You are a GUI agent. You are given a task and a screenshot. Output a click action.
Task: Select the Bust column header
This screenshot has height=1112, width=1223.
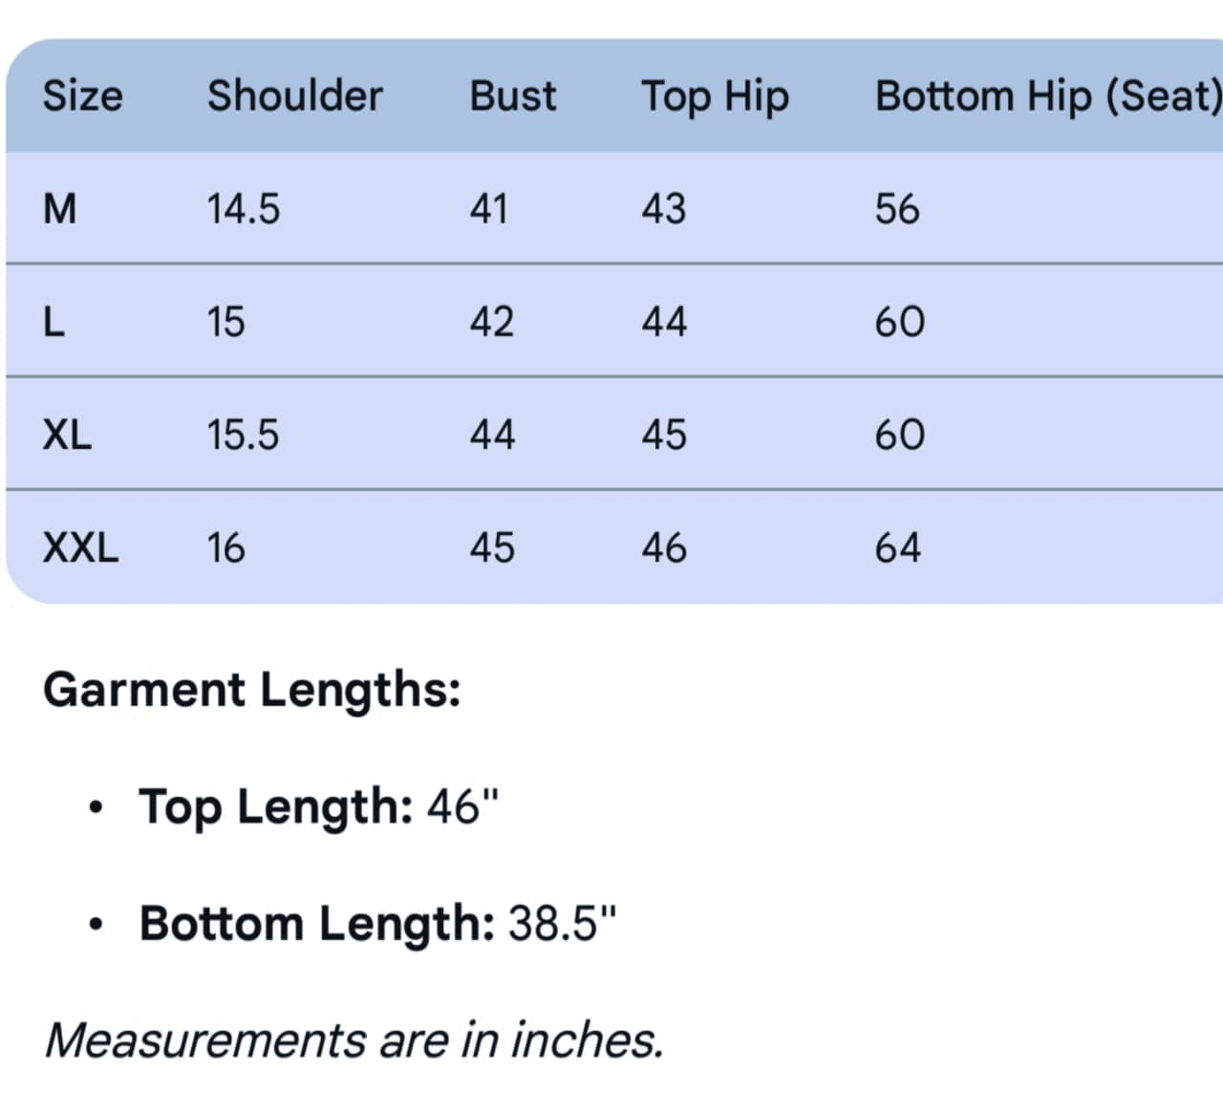point(512,96)
